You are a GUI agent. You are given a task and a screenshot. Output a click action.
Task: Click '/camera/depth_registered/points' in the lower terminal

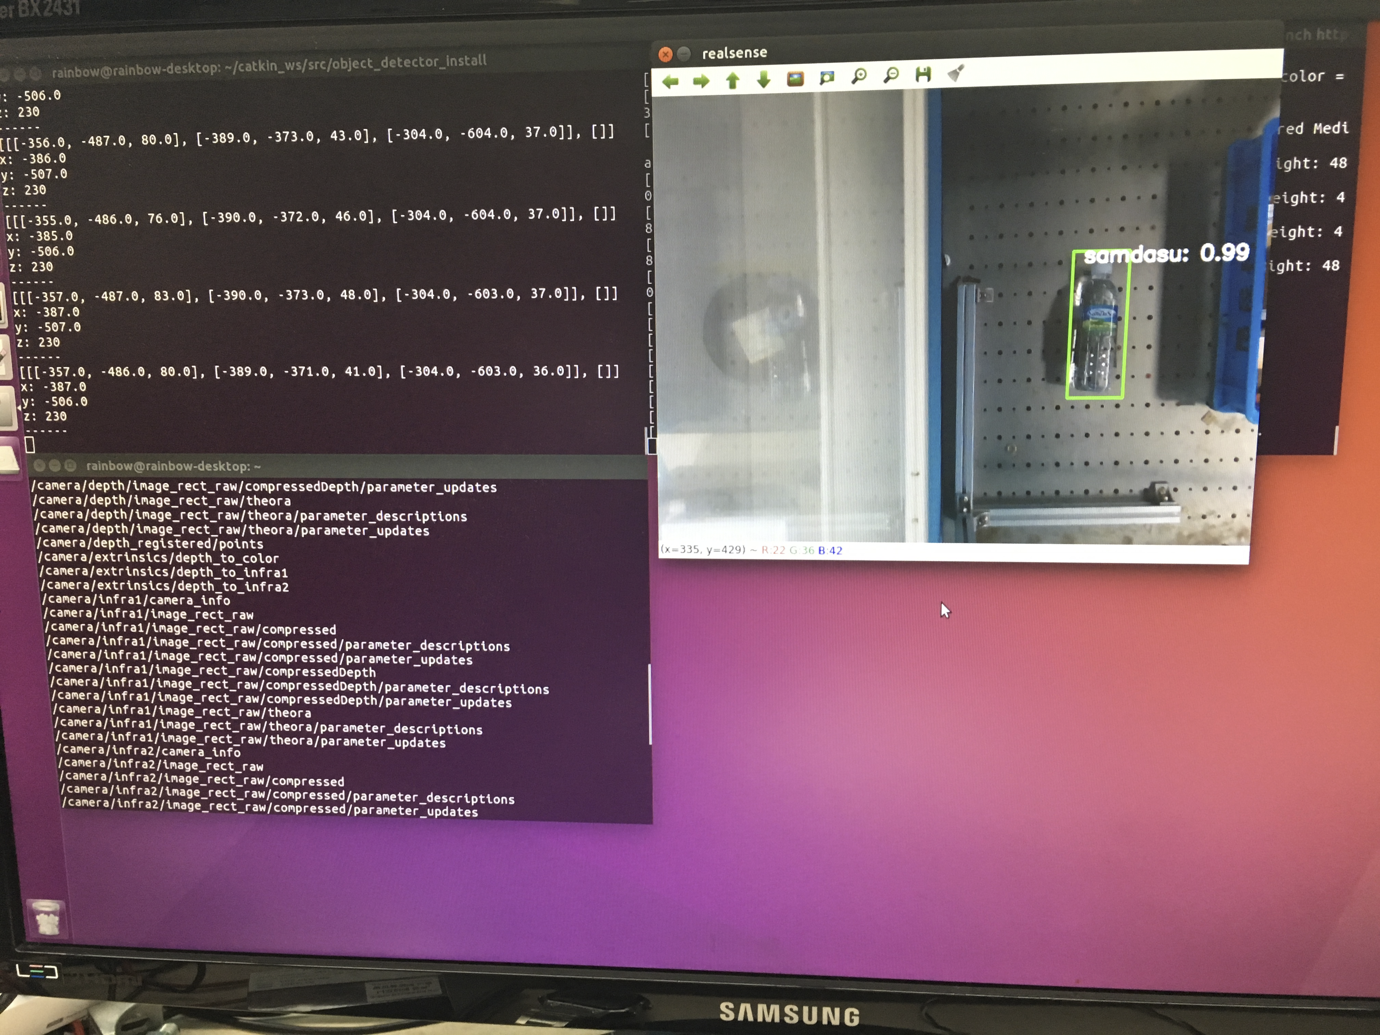click(x=150, y=544)
